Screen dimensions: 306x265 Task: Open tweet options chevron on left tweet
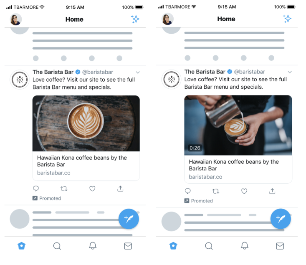tap(138, 72)
